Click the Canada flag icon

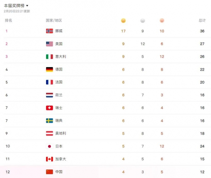(x=50, y=159)
